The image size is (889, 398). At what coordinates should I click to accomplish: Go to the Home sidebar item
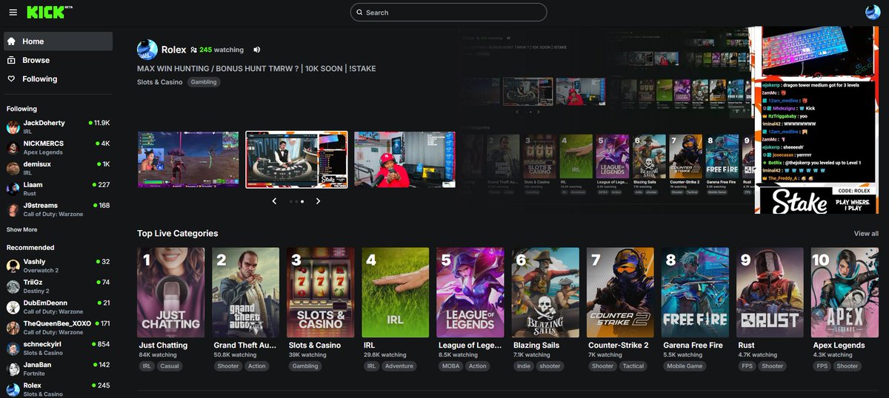click(x=58, y=41)
